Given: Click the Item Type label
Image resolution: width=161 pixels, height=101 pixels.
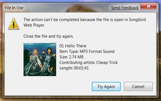Looking at the screenshot, I should coord(69,51).
